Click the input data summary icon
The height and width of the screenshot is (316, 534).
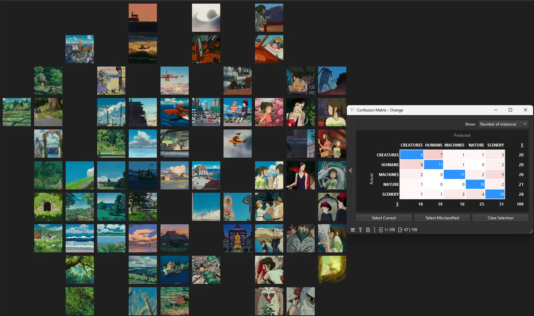(x=380, y=230)
